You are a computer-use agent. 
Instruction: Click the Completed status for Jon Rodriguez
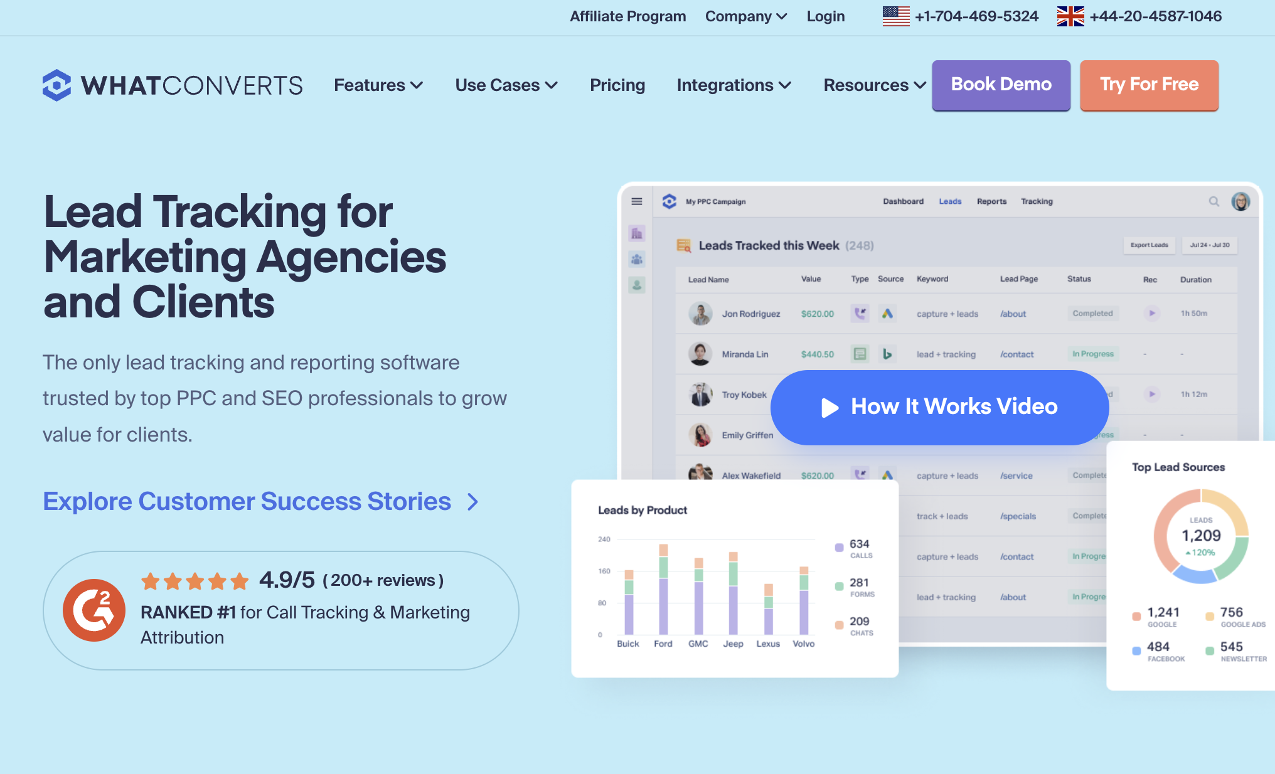[1092, 313]
